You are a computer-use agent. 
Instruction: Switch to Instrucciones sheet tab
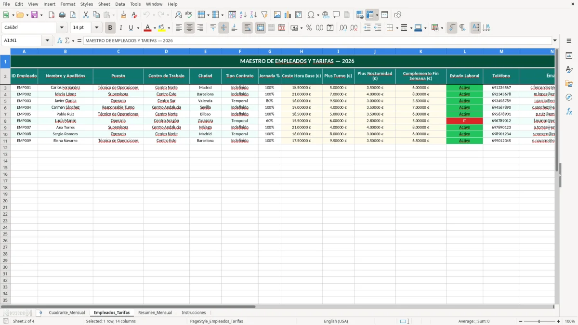click(x=194, y=312)
